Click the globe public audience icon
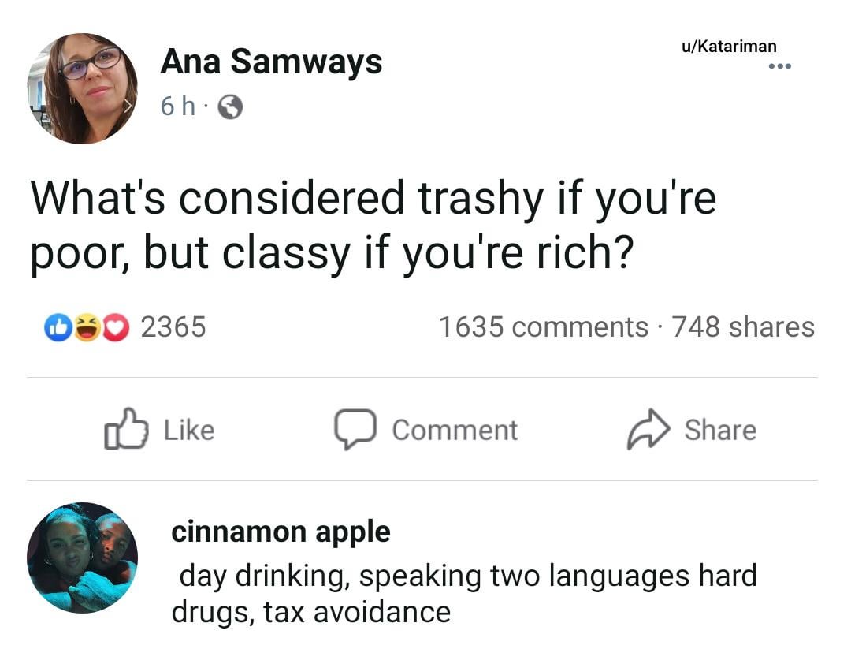The image size is (851, 664). pos(229,106)
